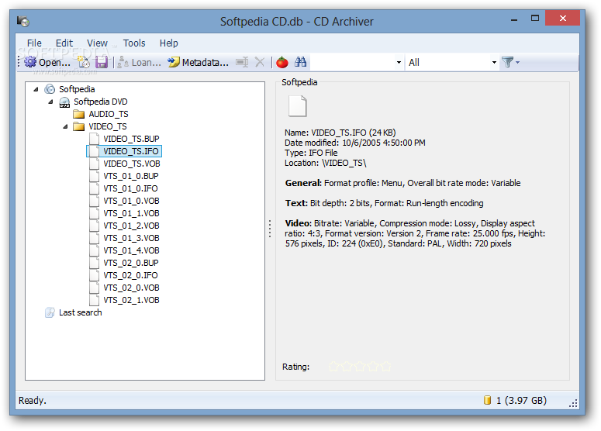Close the CD Archiver window
The image size is (601, 431).
coord(563,18)
